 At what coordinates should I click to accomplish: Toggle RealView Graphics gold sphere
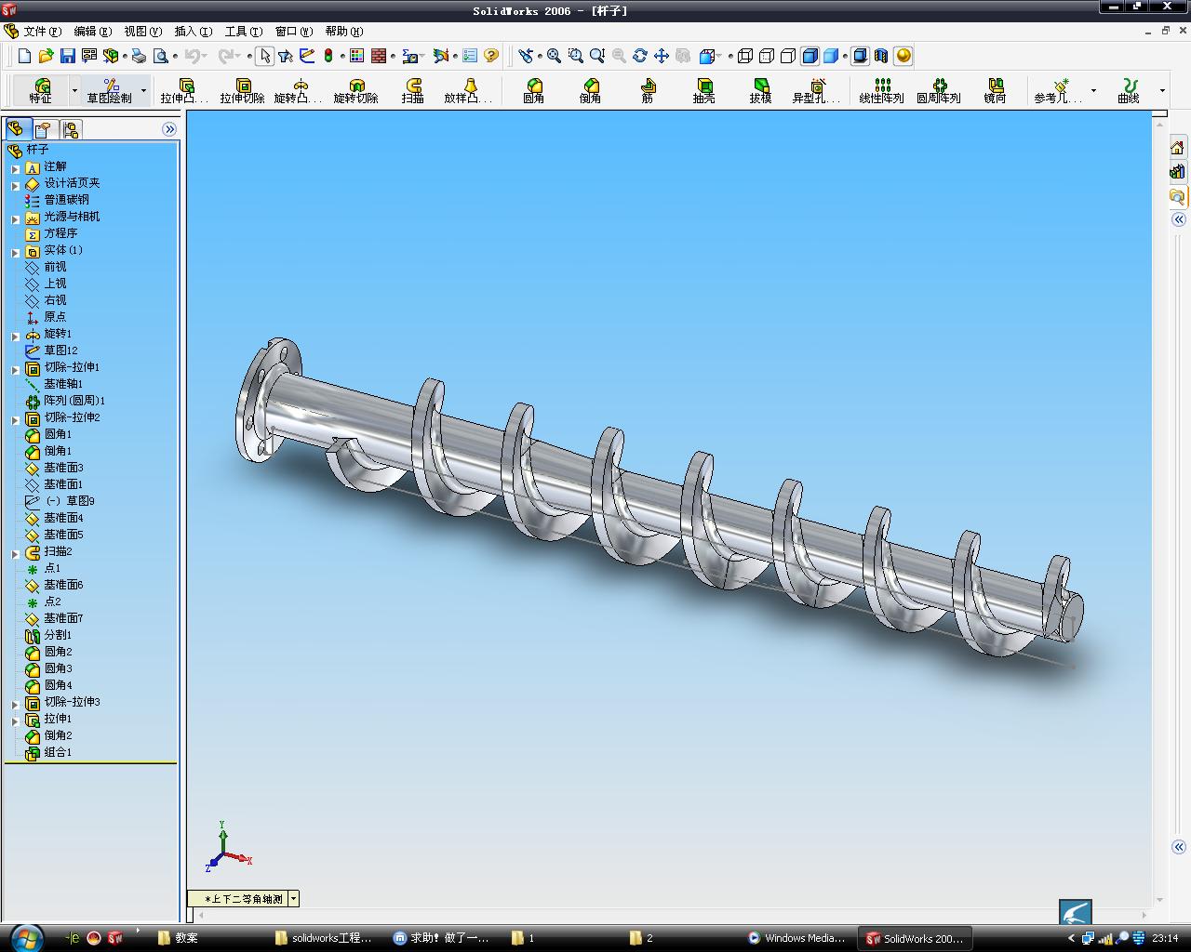point(903,56)
